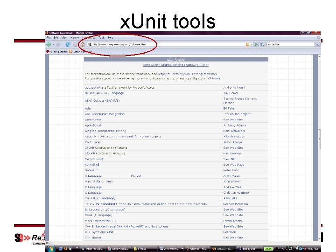Open Kent Beck's Original Testing Framework Paper link
Image resolution: width=336 pixels, height=252 pixels.
coord(176,65)
